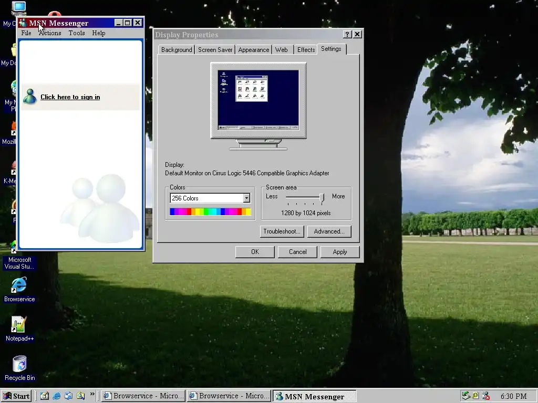Screen dimensions: 538x403
Task: Open the Actions menu in MSN Messenger
Action: coord(50,33)
